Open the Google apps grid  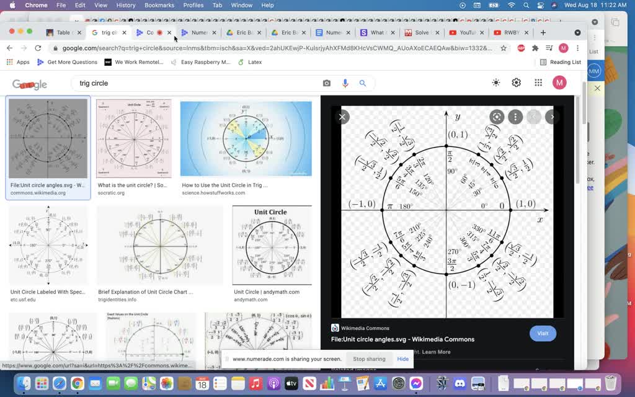[538, 83]
